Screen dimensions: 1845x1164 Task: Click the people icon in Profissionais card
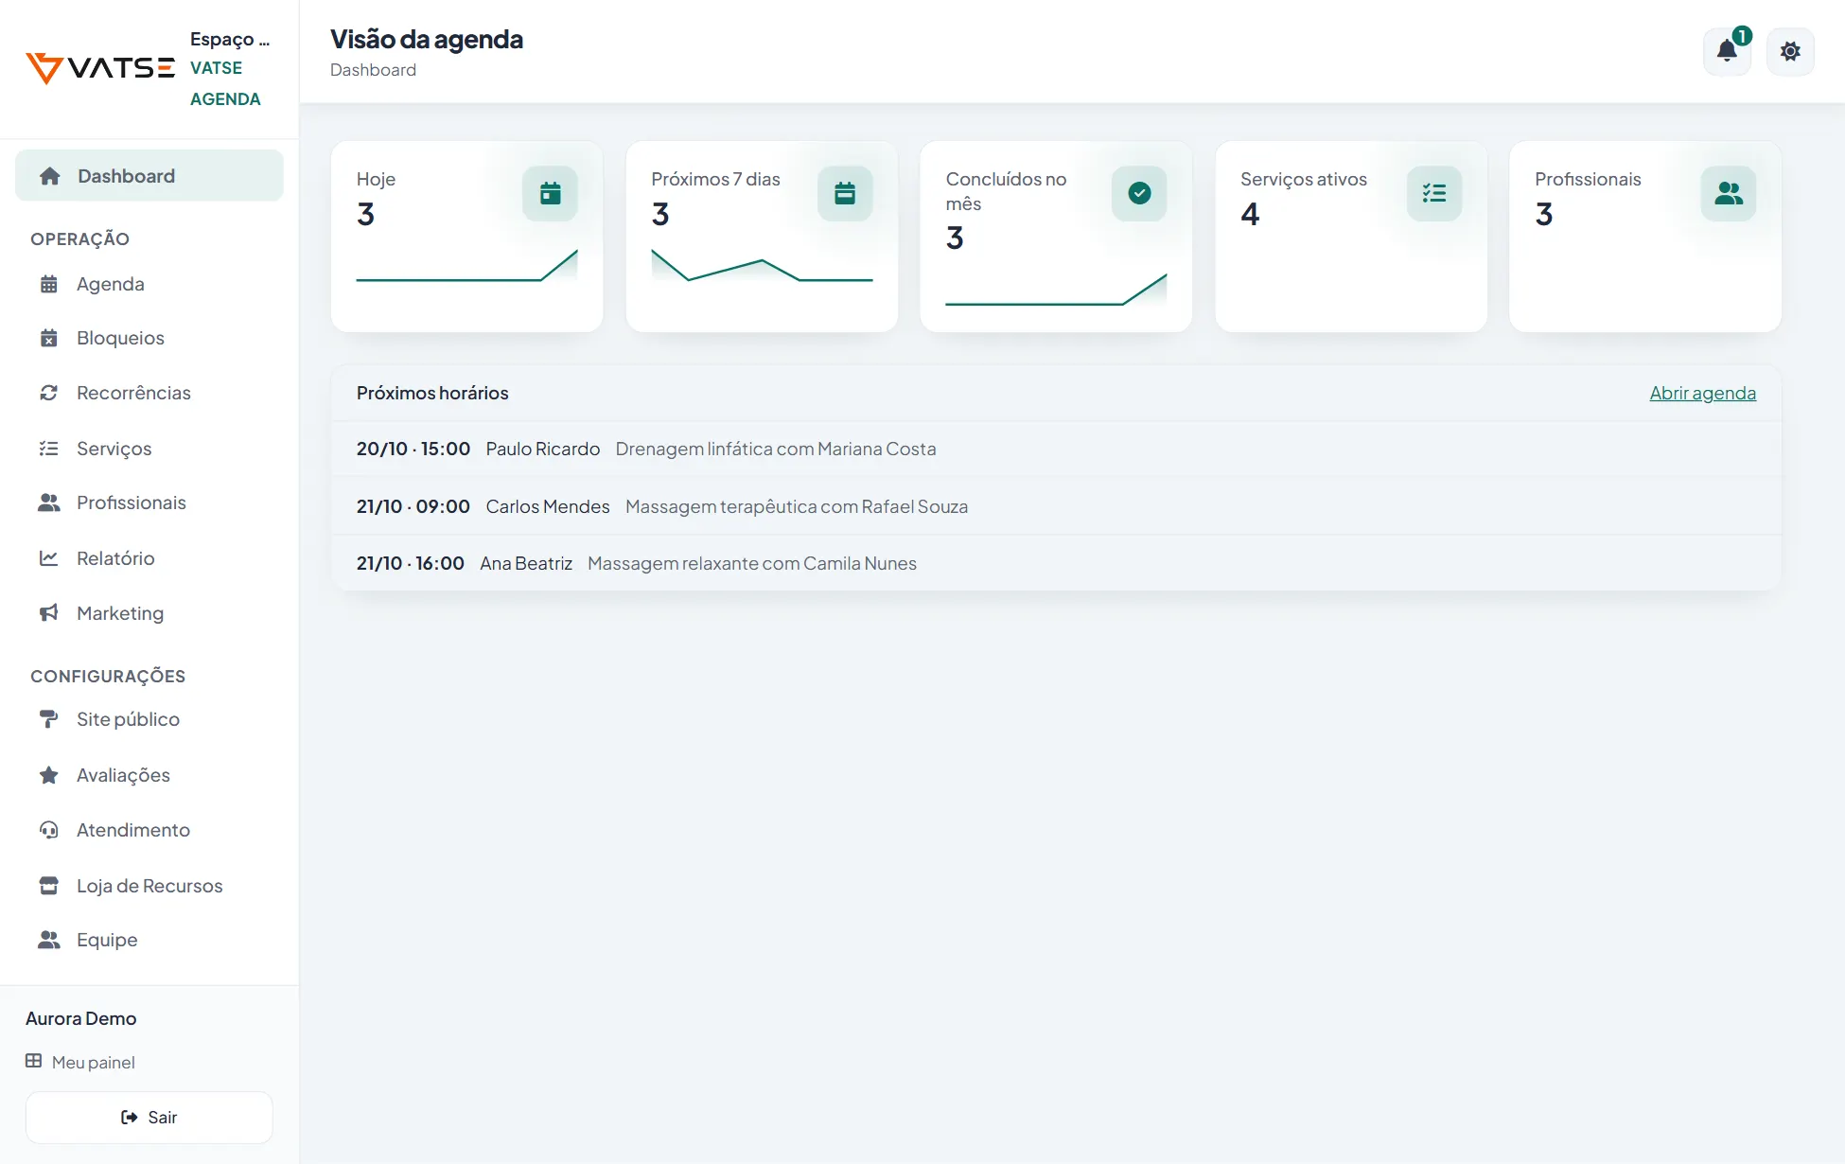click(x=1729, y=194)
